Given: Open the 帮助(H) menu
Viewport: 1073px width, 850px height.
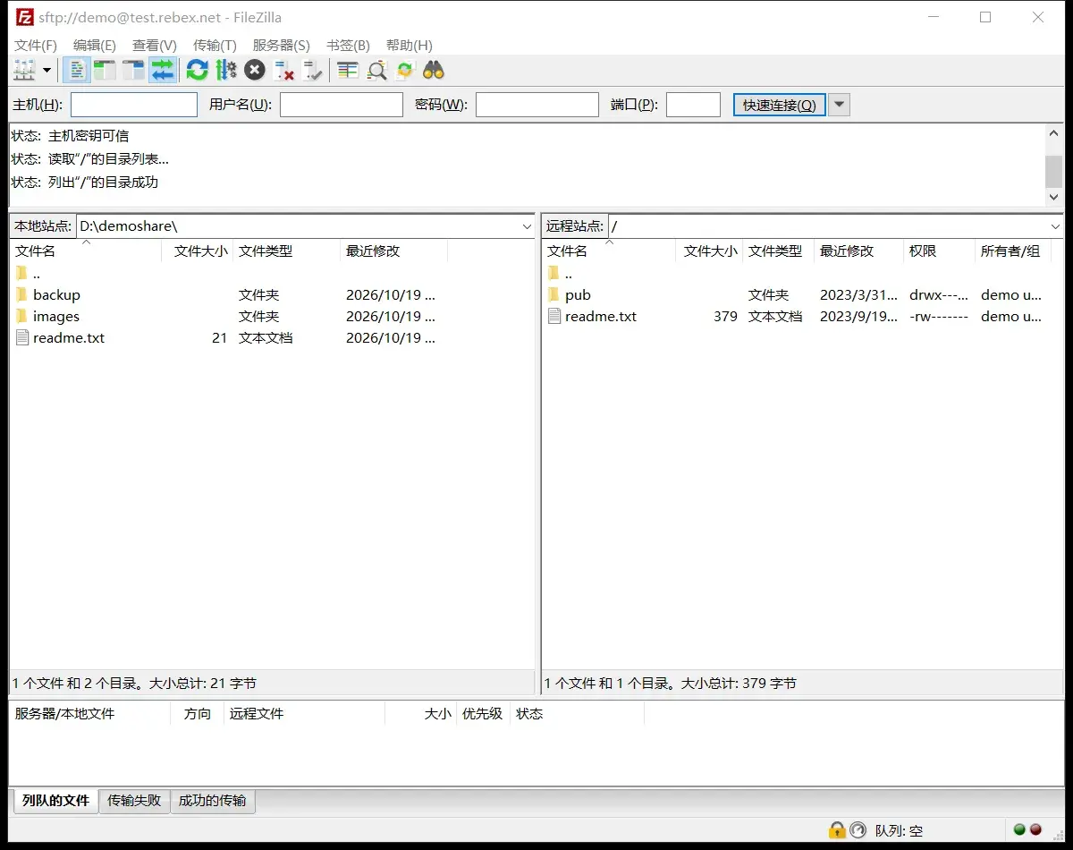Looking at the screenshot, I should point(410,45).
